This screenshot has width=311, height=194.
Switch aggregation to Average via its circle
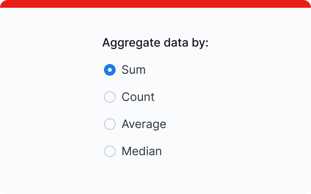coord(110,124)
